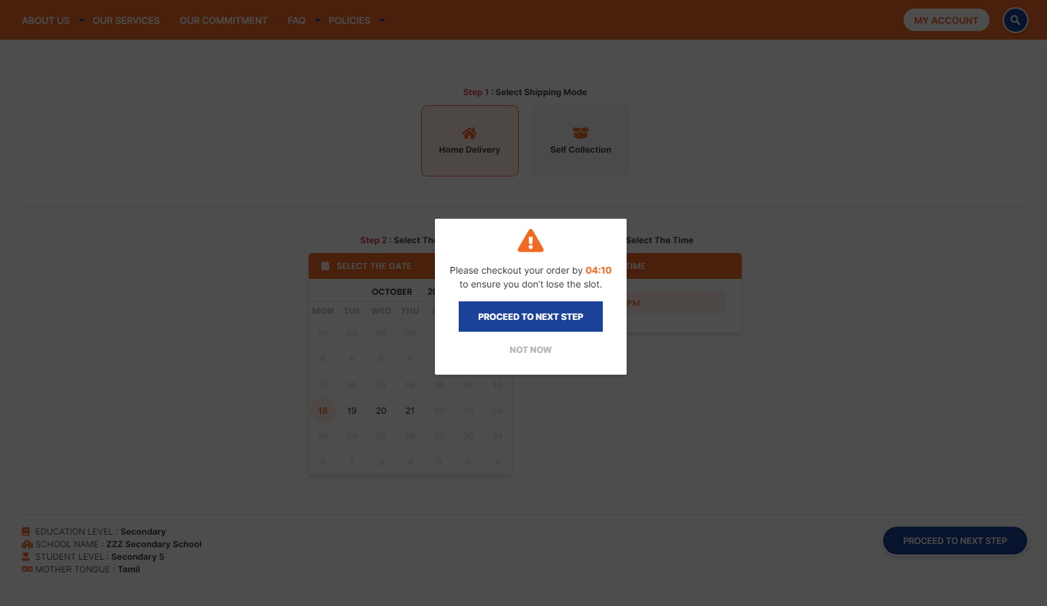
Task: Expand the FAQ dropdown arrow
Action: coord(317,20)
